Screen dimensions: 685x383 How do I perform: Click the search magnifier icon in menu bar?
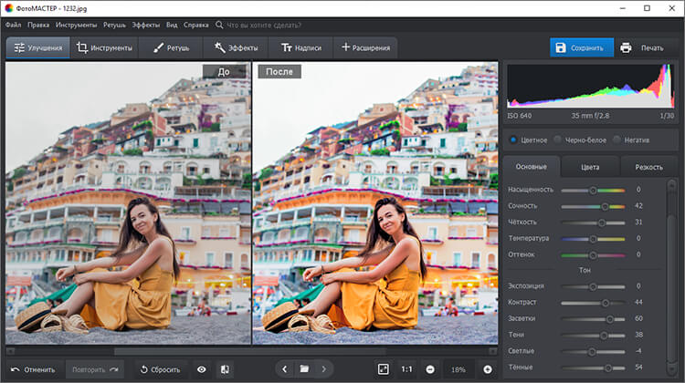(x=219, y=25)
